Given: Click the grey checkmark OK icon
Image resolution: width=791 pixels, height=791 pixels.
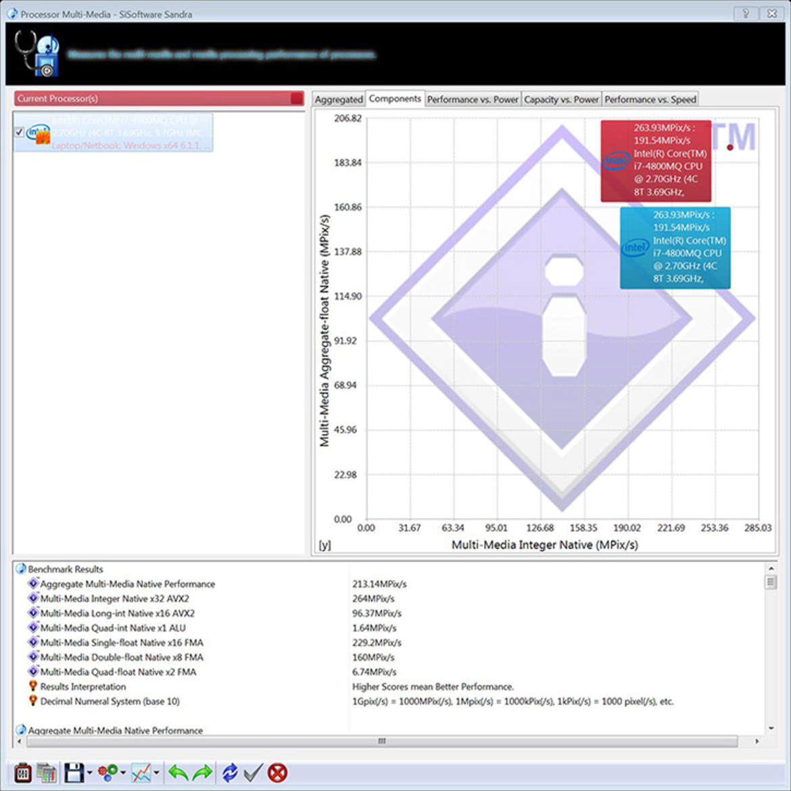Looking at the screenshot, I should [254, 773].
